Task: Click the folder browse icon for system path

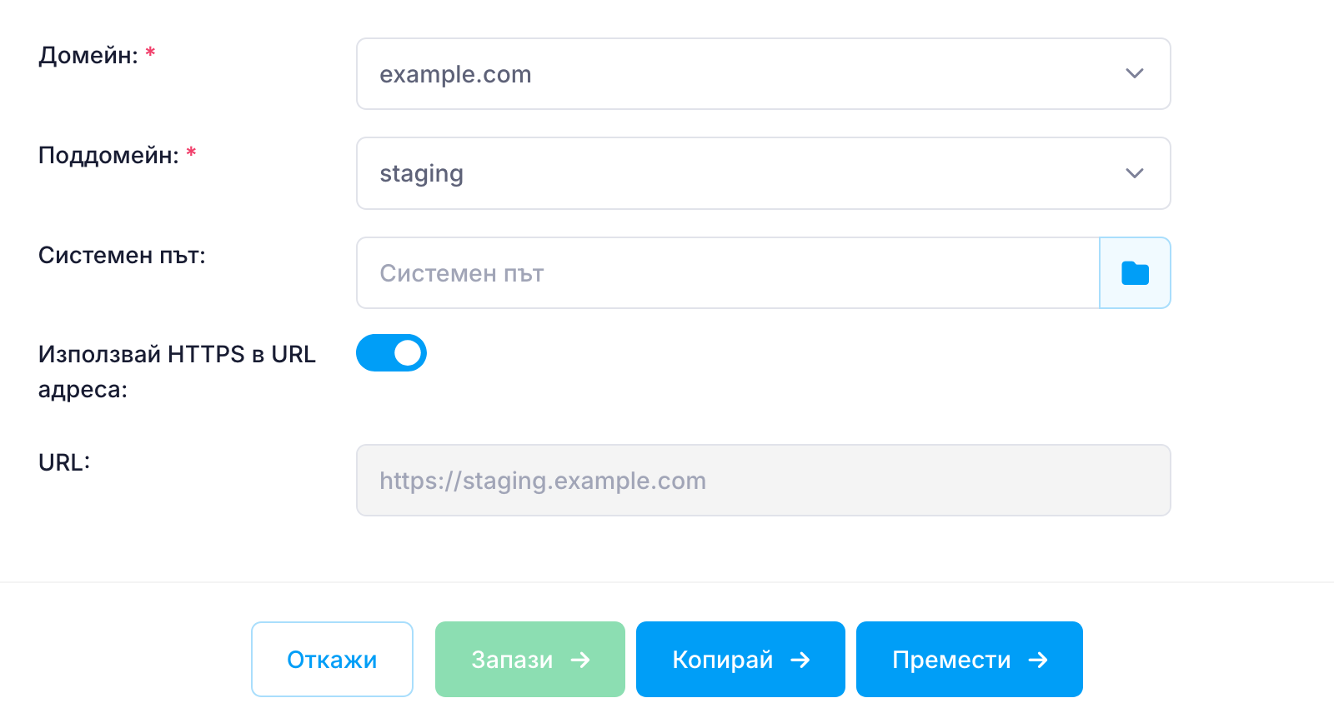Action: [x=1136, y=272]
